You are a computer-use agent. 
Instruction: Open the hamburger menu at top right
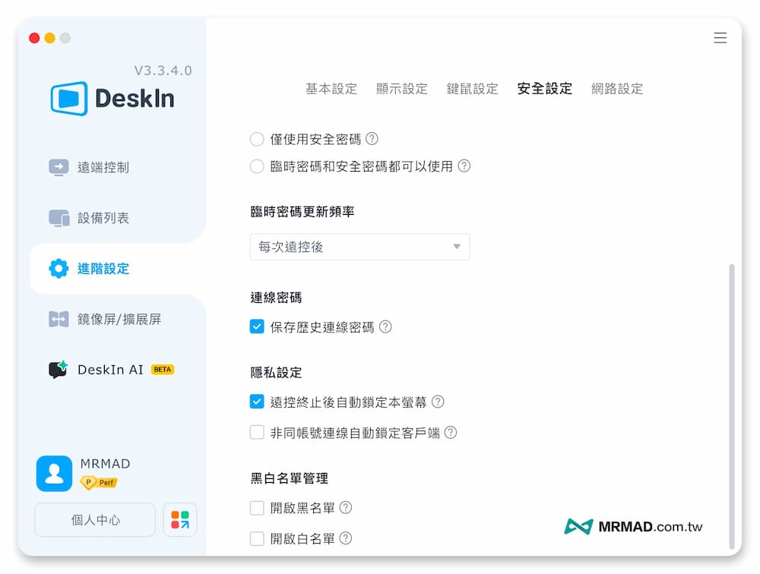[x=720, y=38]
